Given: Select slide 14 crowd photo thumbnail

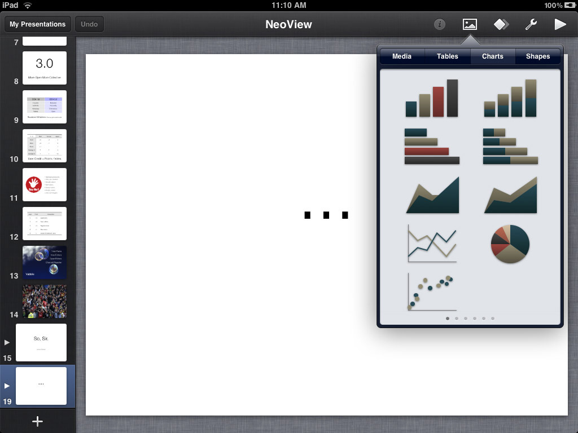Looking at the screenshot, I should click(45, 302).
